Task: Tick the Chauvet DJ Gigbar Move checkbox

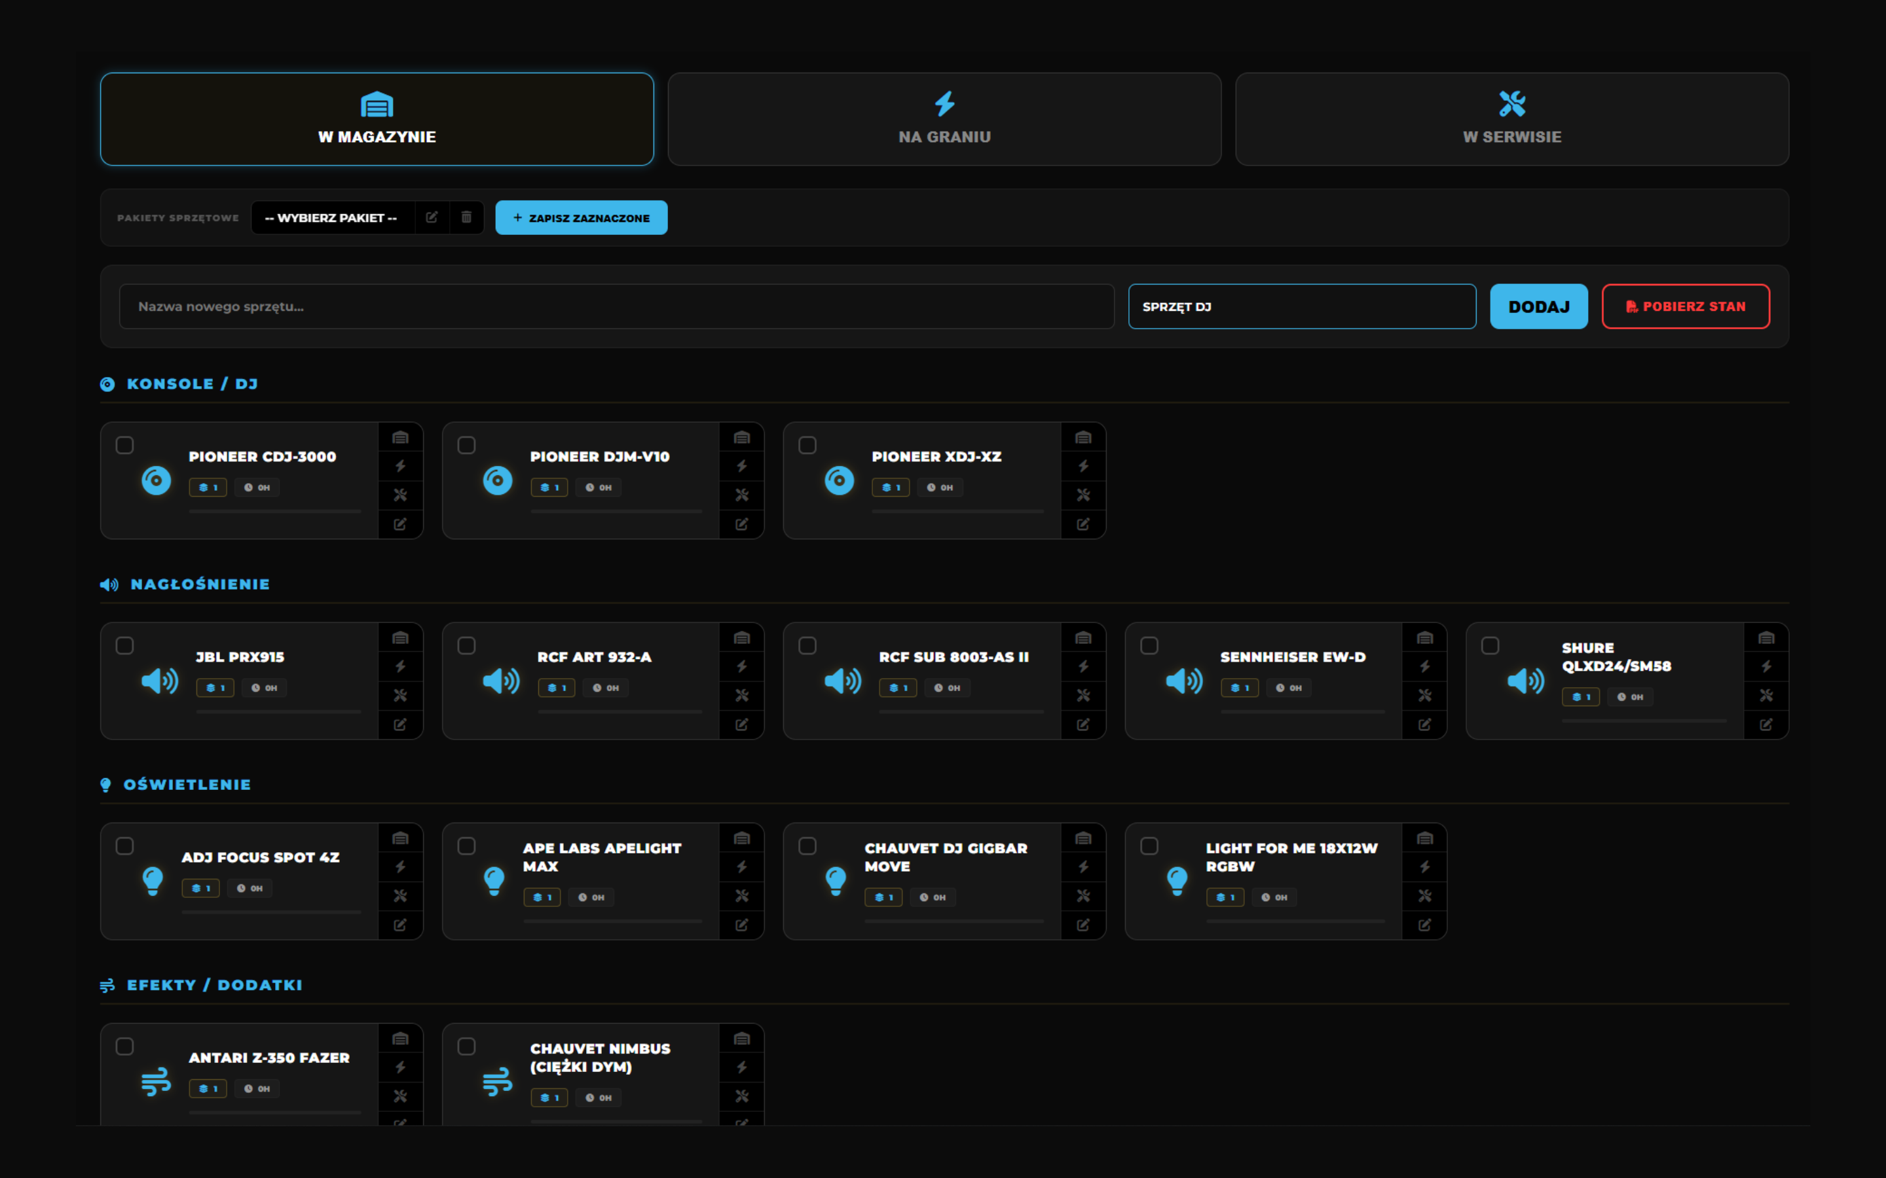Action: (807, 846)
